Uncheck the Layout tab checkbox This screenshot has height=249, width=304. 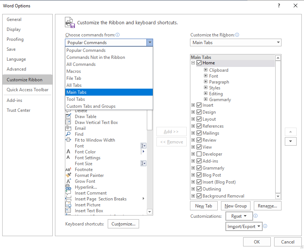[199, 119]
